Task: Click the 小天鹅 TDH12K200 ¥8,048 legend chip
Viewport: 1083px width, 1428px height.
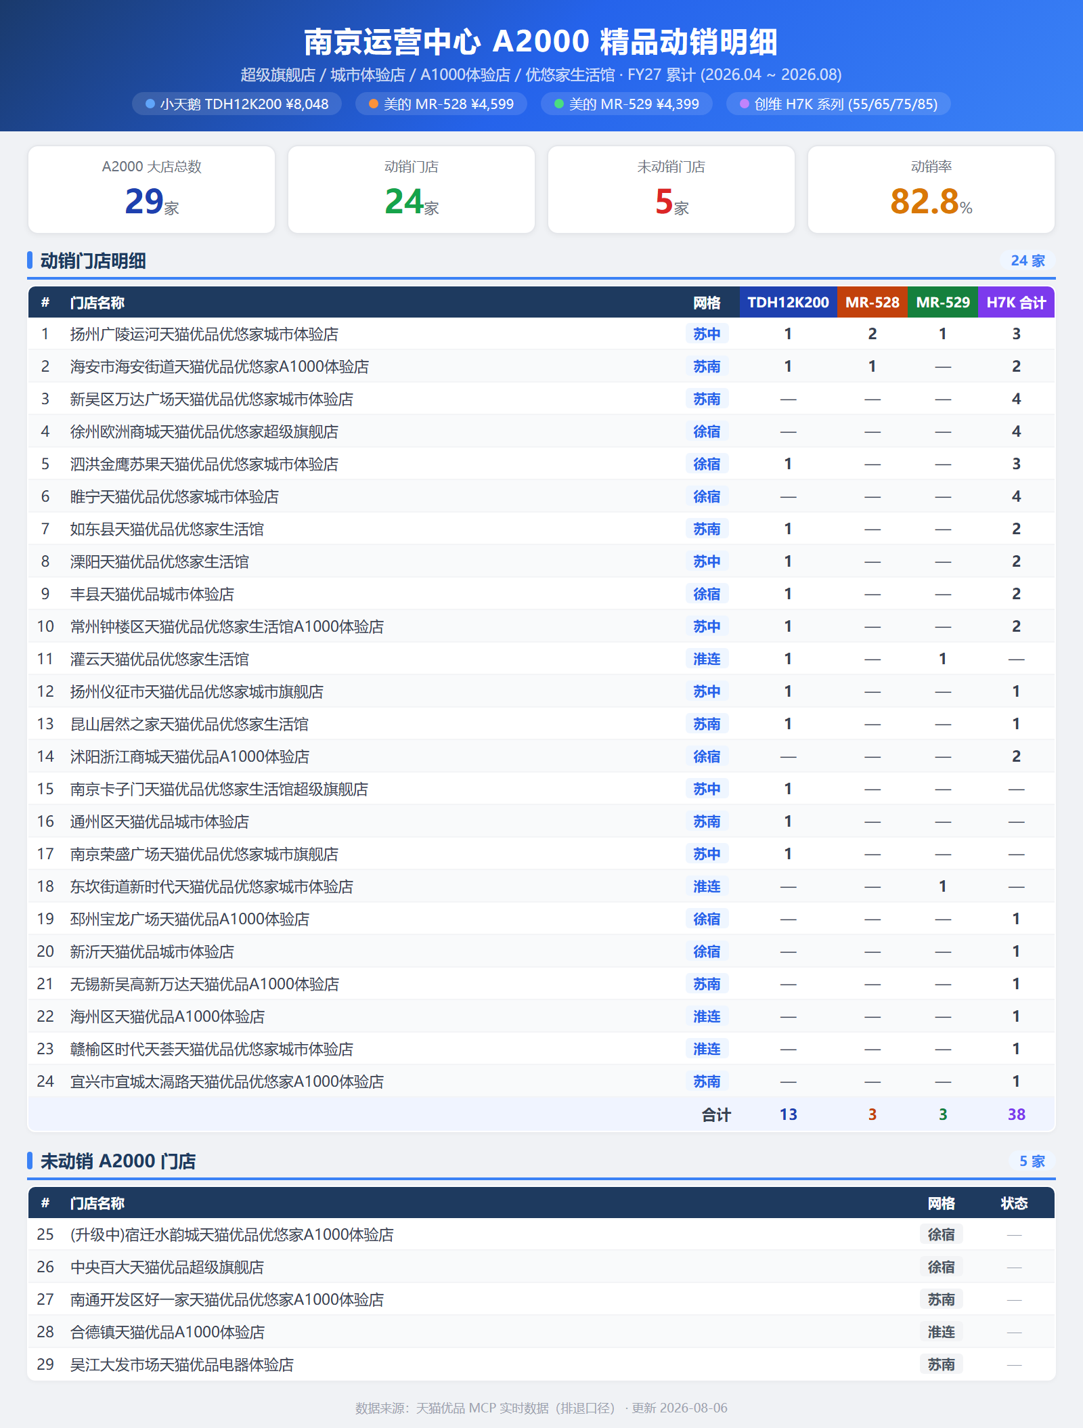Action: coord(237,104)
